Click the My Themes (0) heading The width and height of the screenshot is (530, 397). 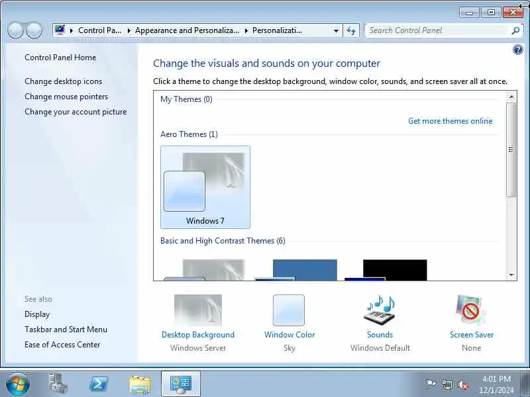(x=186, y=99)
